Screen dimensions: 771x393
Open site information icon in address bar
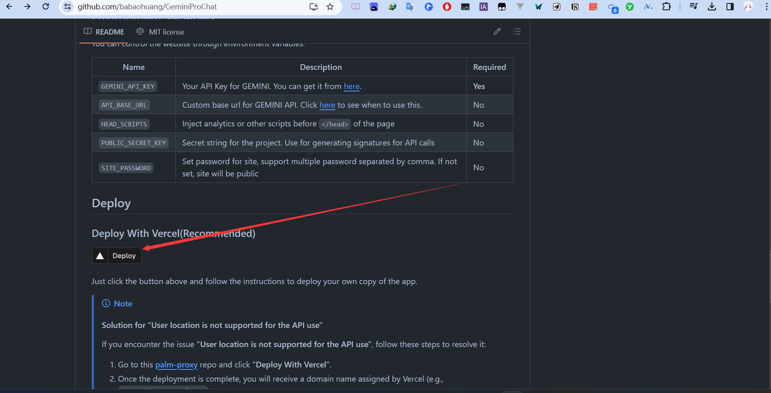[x=67, y=7]
